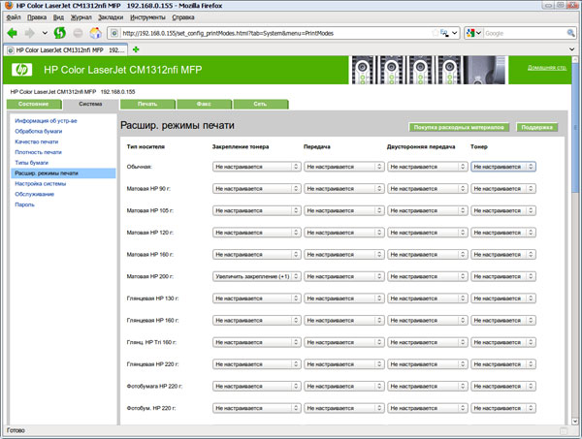This screenshot has width=582, height=439.
Task: Open the Журнал menu
Action: pyautogui.click(x=81, y=17)
